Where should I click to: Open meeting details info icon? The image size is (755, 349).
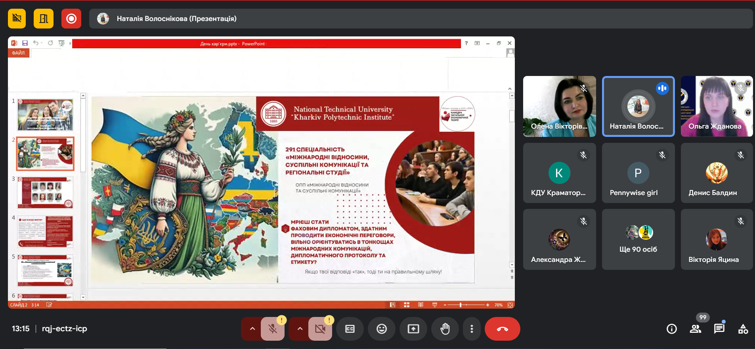tap(671, 329)
